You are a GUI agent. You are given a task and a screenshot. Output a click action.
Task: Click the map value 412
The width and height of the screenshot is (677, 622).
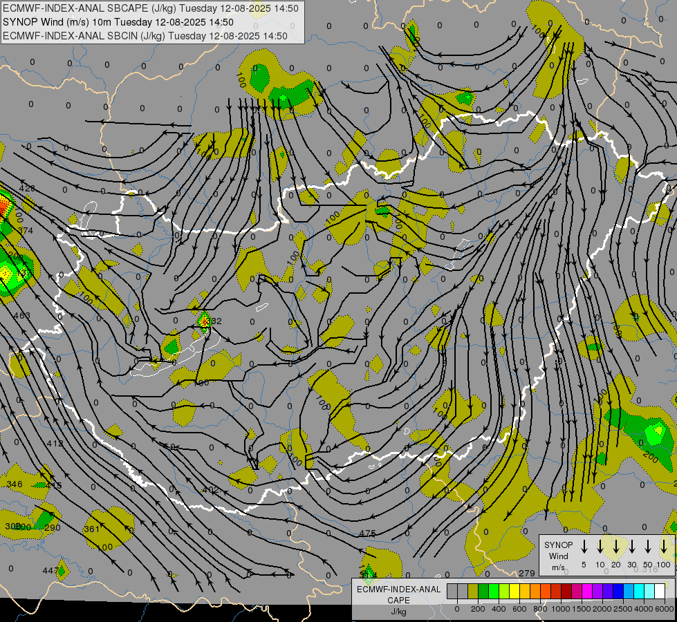click(x=55, y=443)
